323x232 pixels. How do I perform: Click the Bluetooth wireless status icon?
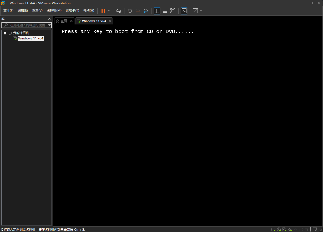301,229
